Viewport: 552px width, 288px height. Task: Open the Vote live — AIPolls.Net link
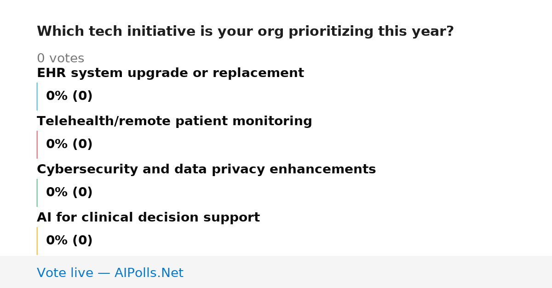click(110, 273)
